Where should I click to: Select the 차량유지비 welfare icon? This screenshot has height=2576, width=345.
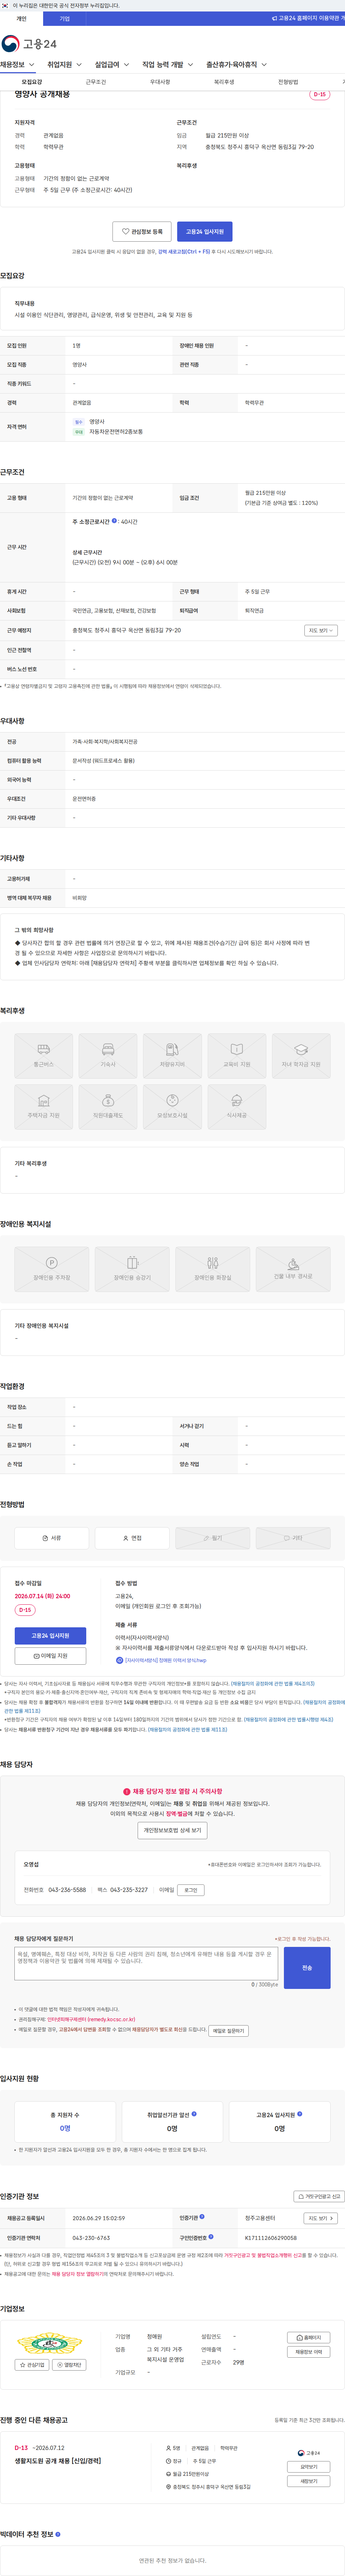[x=172, y=1056]
